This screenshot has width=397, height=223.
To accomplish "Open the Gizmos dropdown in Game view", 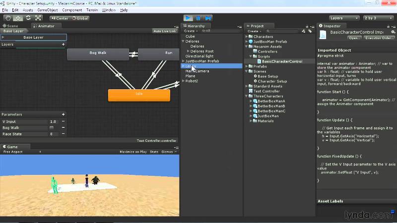I will (x=169, y=152).
